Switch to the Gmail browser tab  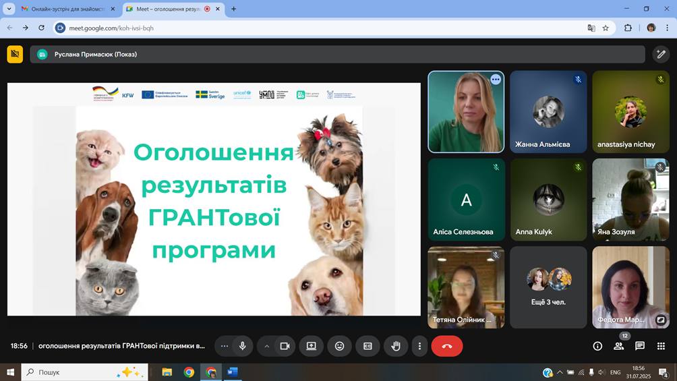click(x=63, y=9)
